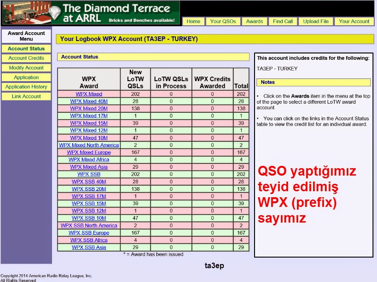This screenshot has width=377, height=282.
Task: Click New LoTW QSLs value for WPX Mixed Europe
Action: tap(135, 153)
